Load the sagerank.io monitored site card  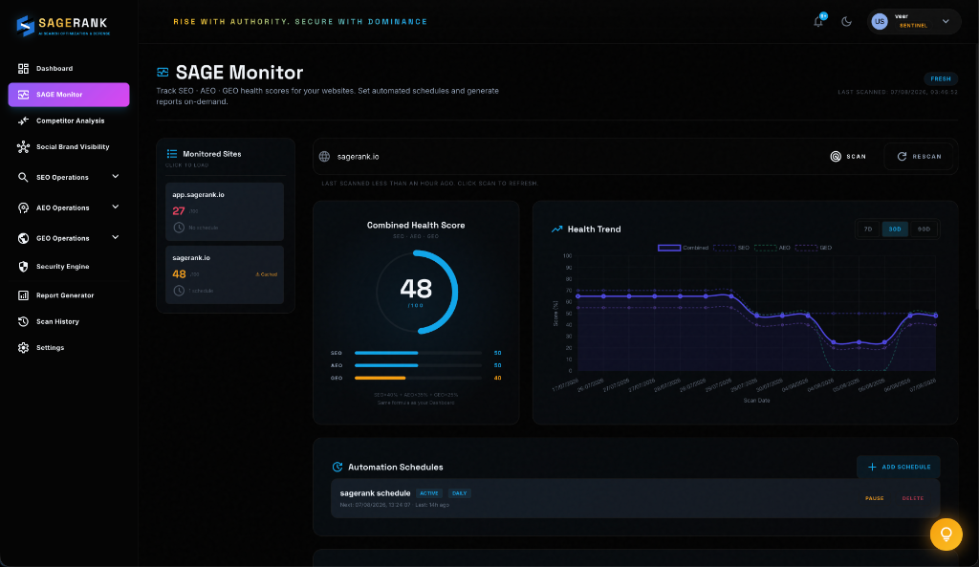(225, 274)
